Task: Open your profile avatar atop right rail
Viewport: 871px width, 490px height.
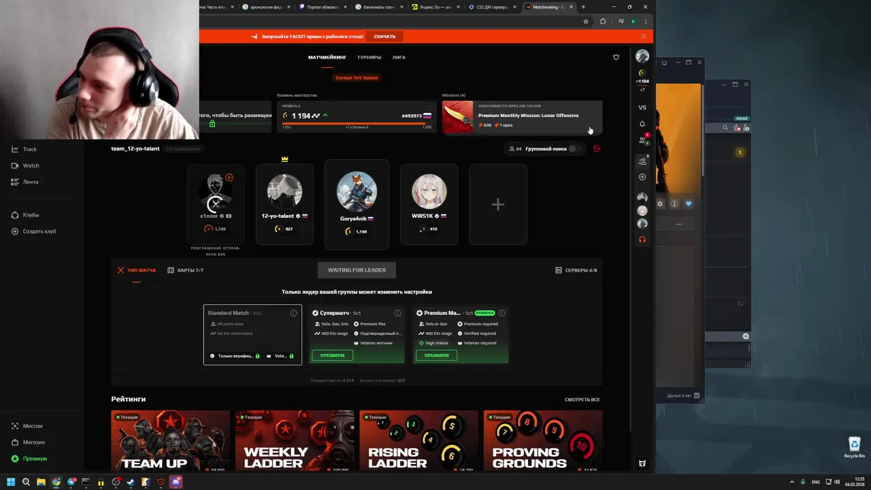Action: point(642,56)
